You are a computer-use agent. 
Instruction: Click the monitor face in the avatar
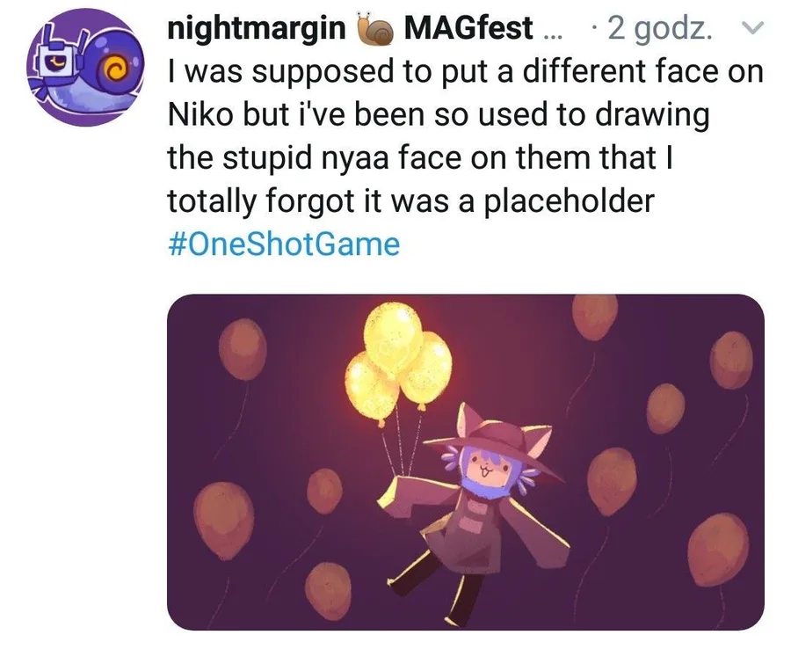click(x=57, y=69)
